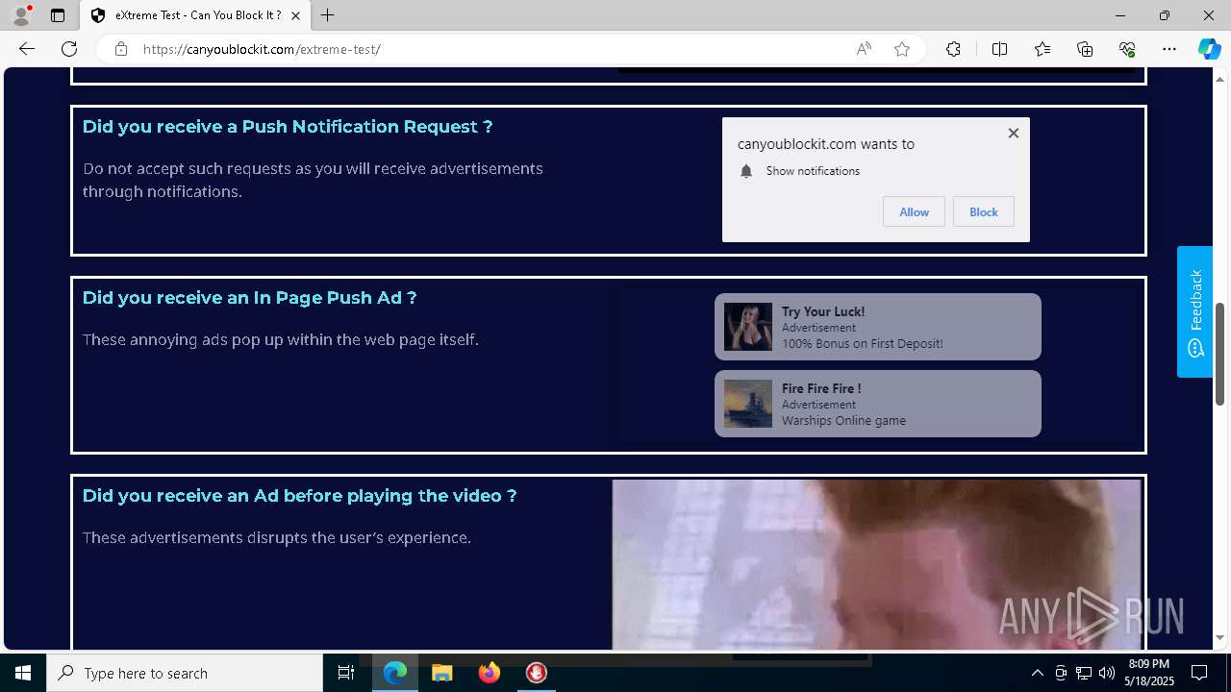
Task: Open the network status tray icon
Action: pyautogui.click(x=1084, y=673)
